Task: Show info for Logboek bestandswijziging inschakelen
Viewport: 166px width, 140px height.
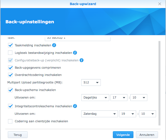Action: [75, 53]
